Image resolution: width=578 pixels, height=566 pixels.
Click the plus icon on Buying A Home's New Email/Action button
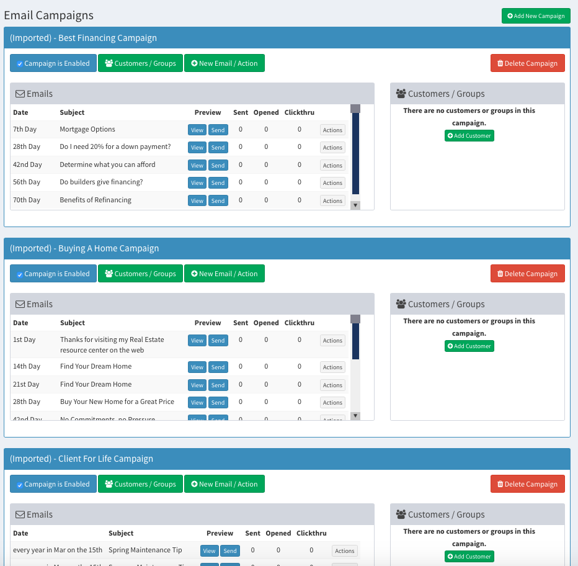tap(194, 273)
